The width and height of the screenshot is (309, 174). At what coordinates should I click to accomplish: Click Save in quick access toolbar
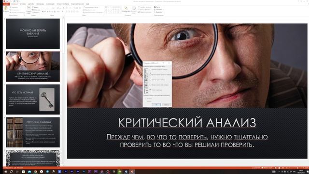(7, 1)
